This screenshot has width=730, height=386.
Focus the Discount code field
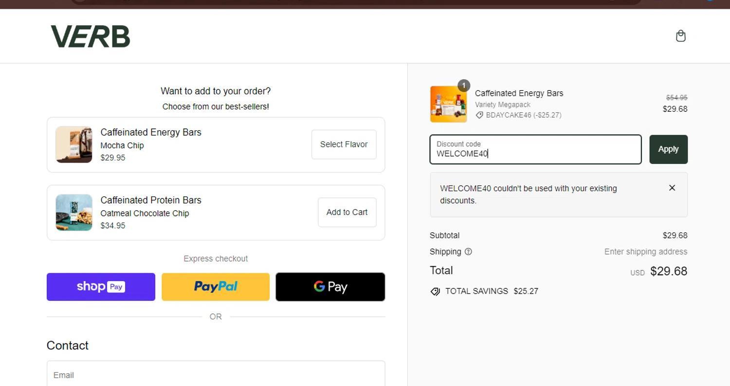535,149
